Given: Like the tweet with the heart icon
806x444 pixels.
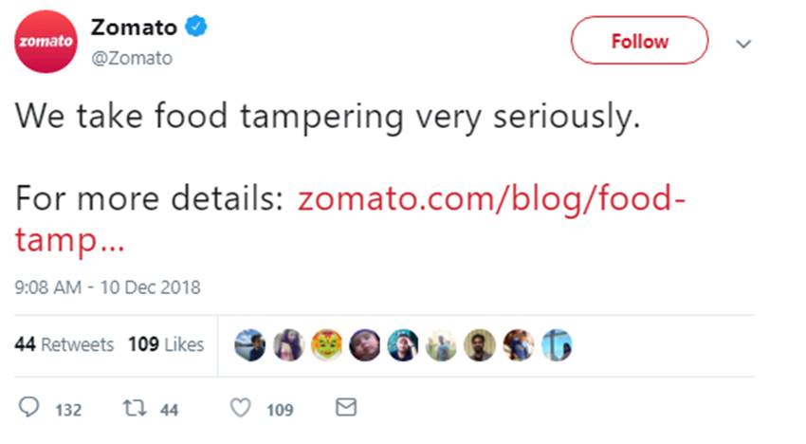Looking at the screenshot, I should 242,409.
